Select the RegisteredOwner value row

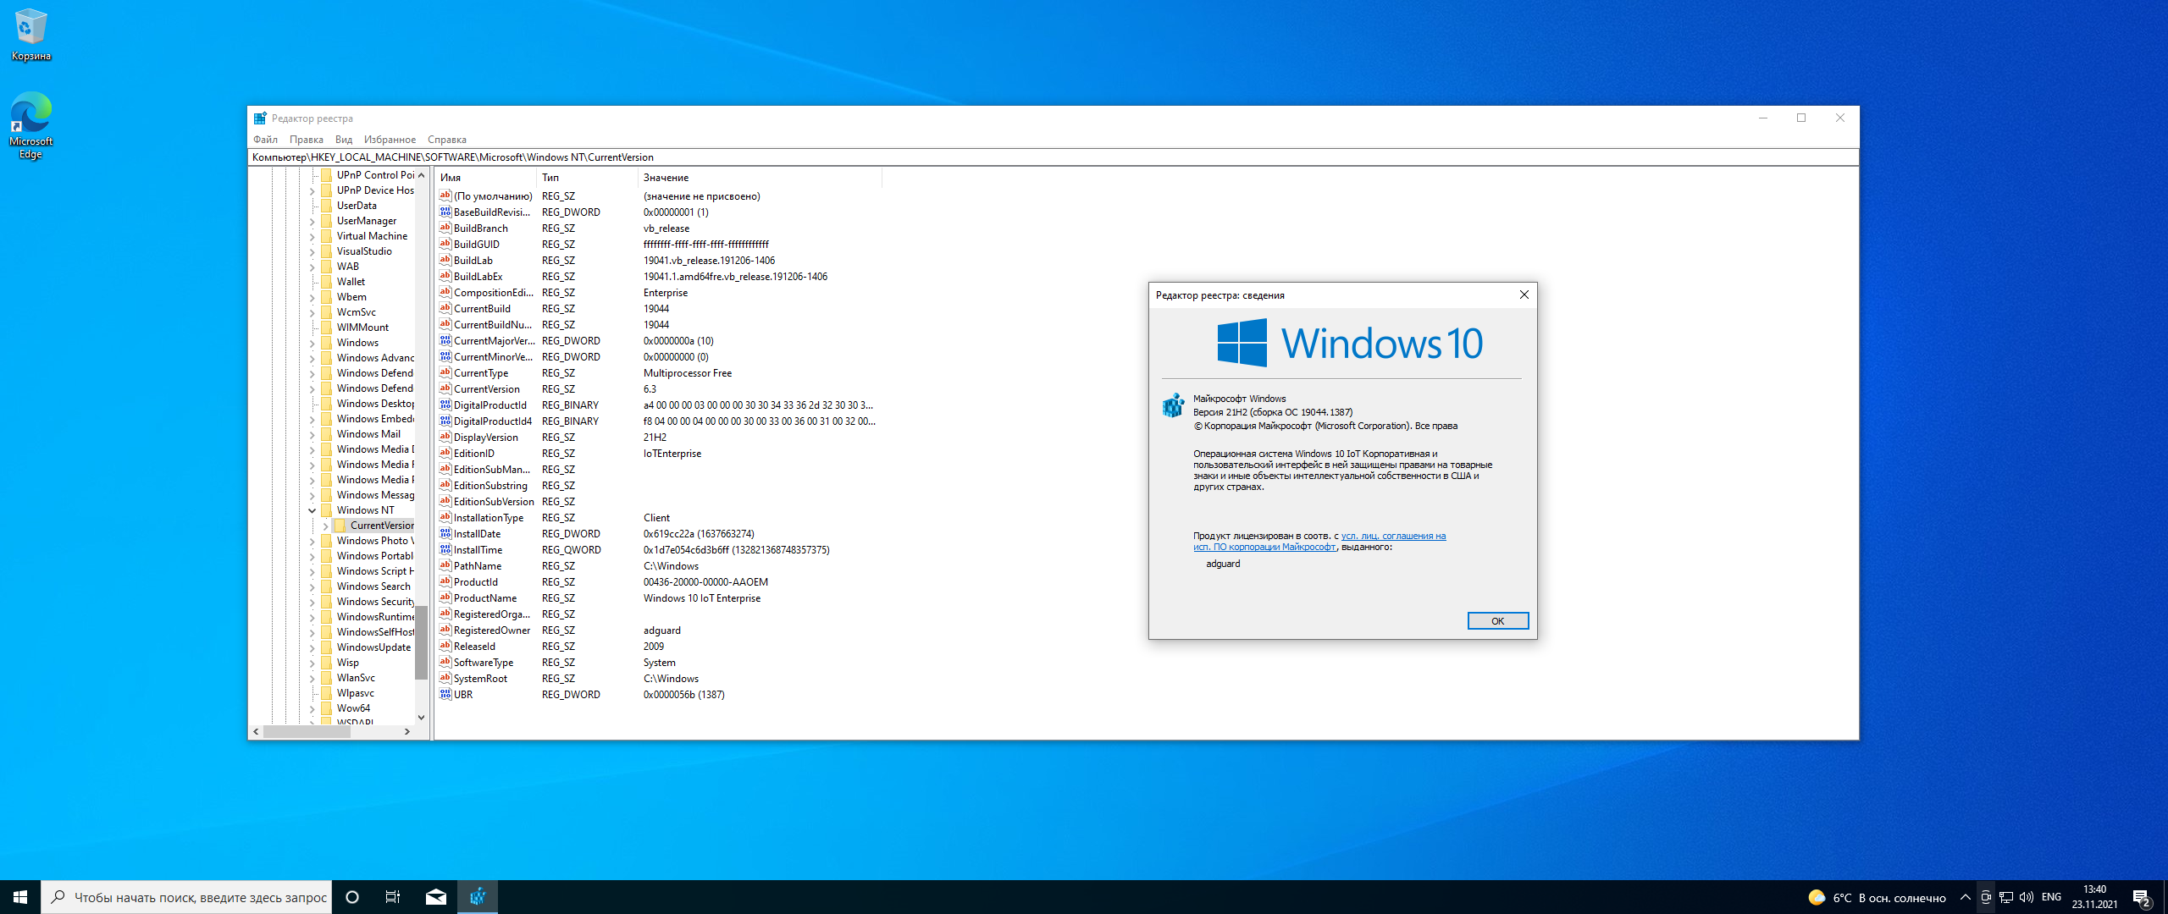657,630
